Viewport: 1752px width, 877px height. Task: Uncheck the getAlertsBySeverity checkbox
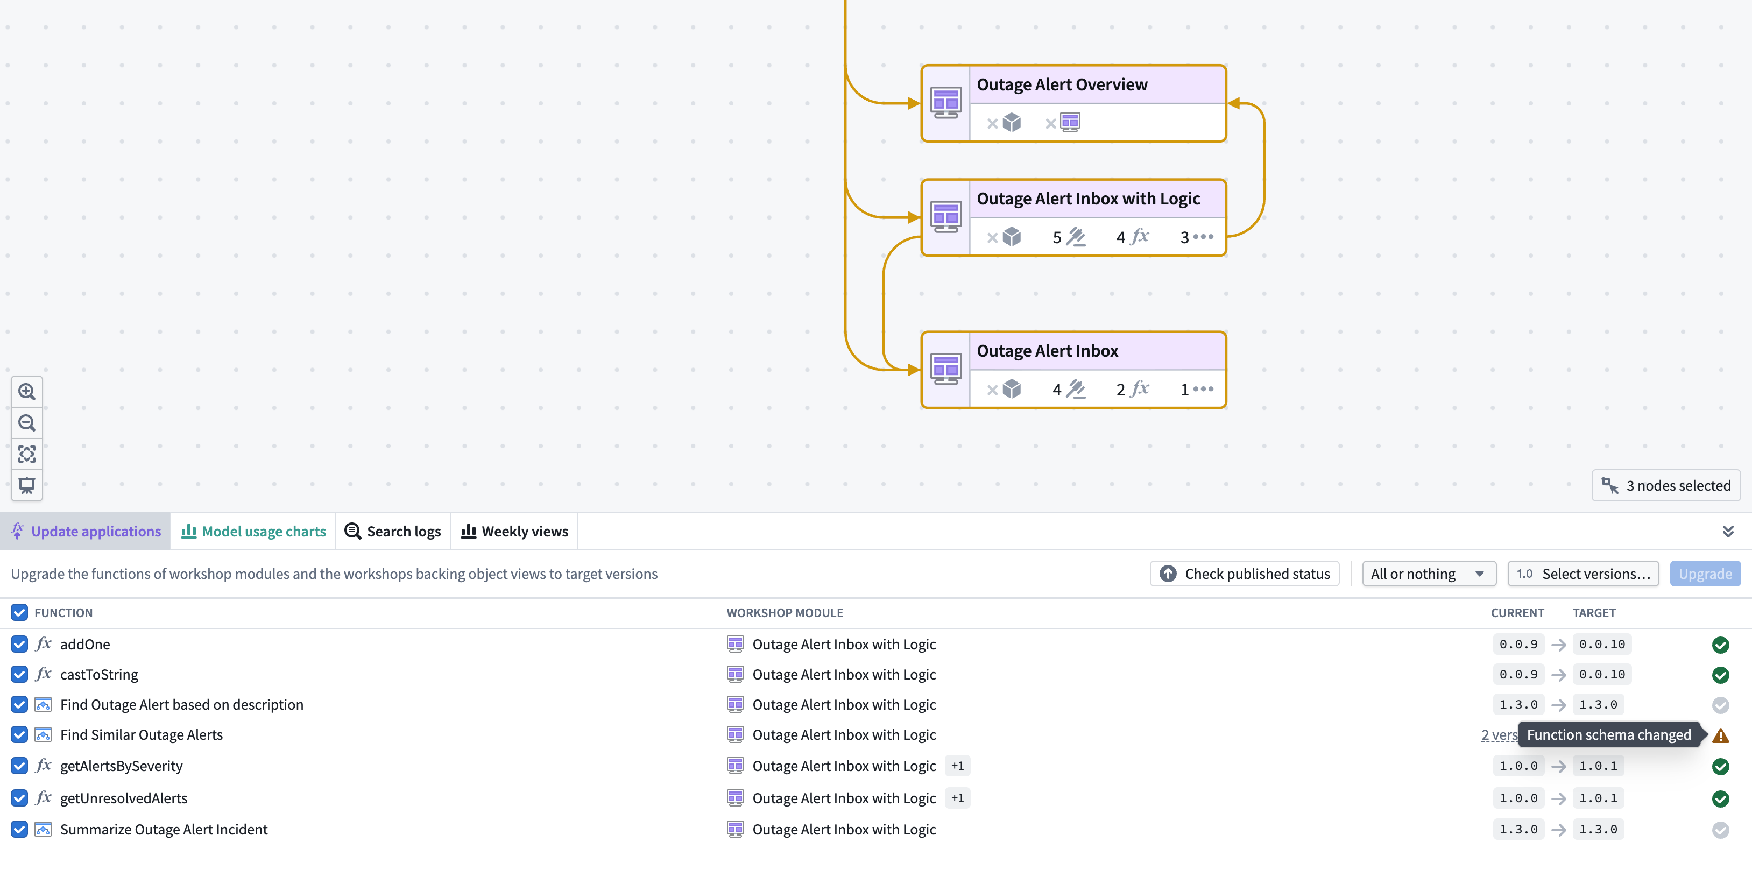pyautogui.click(x=19, y=766)
